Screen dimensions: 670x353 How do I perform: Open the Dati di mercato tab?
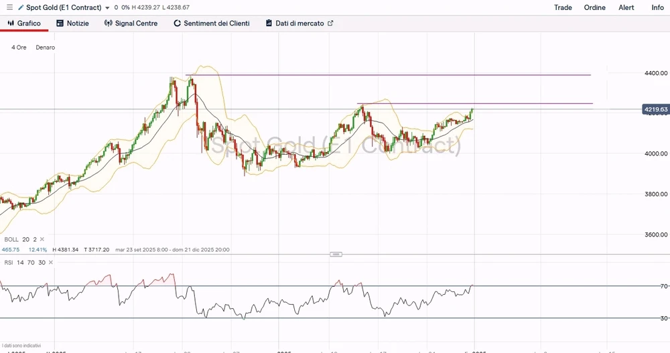click(x=299, y=23)
